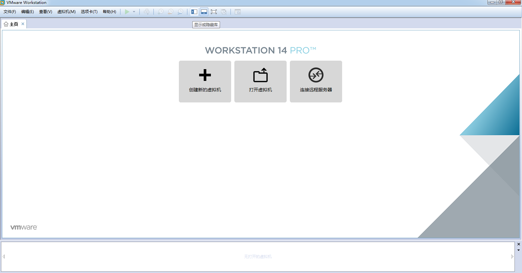This screenshot has height=273, width=522.
Task: Open the 文件(F) menu
Action: coord(10,12)
